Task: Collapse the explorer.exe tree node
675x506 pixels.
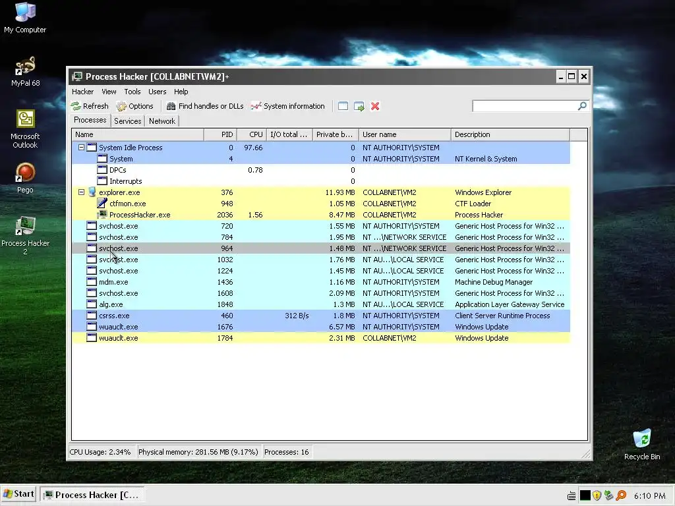Action: click(x=81, y=192)
